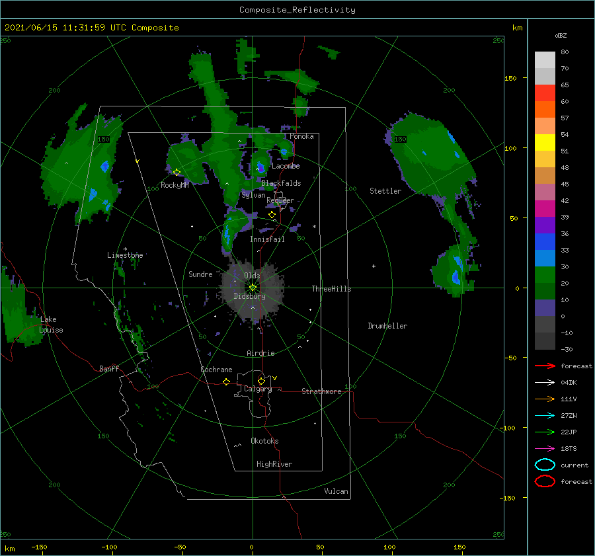Click the yellow diamond marker near Cochrane

[x=226, y=381]
